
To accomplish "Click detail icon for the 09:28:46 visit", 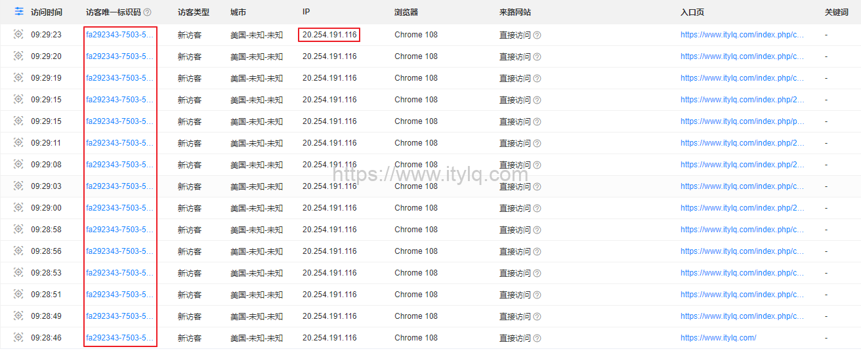I will [x=18, y=338].
